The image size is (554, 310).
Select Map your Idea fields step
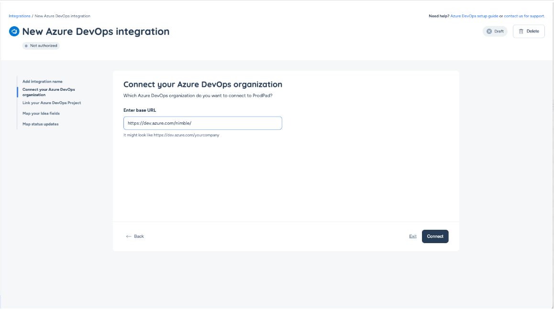tap(41, 114)
